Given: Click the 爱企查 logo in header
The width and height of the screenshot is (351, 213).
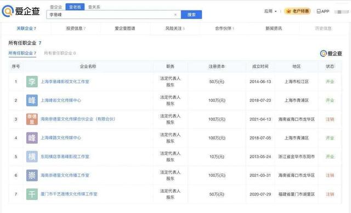Looking at the screenshot, I should (21, 11).
